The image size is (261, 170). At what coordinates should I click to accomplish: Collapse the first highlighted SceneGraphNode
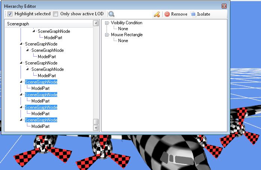click(21, 82)
